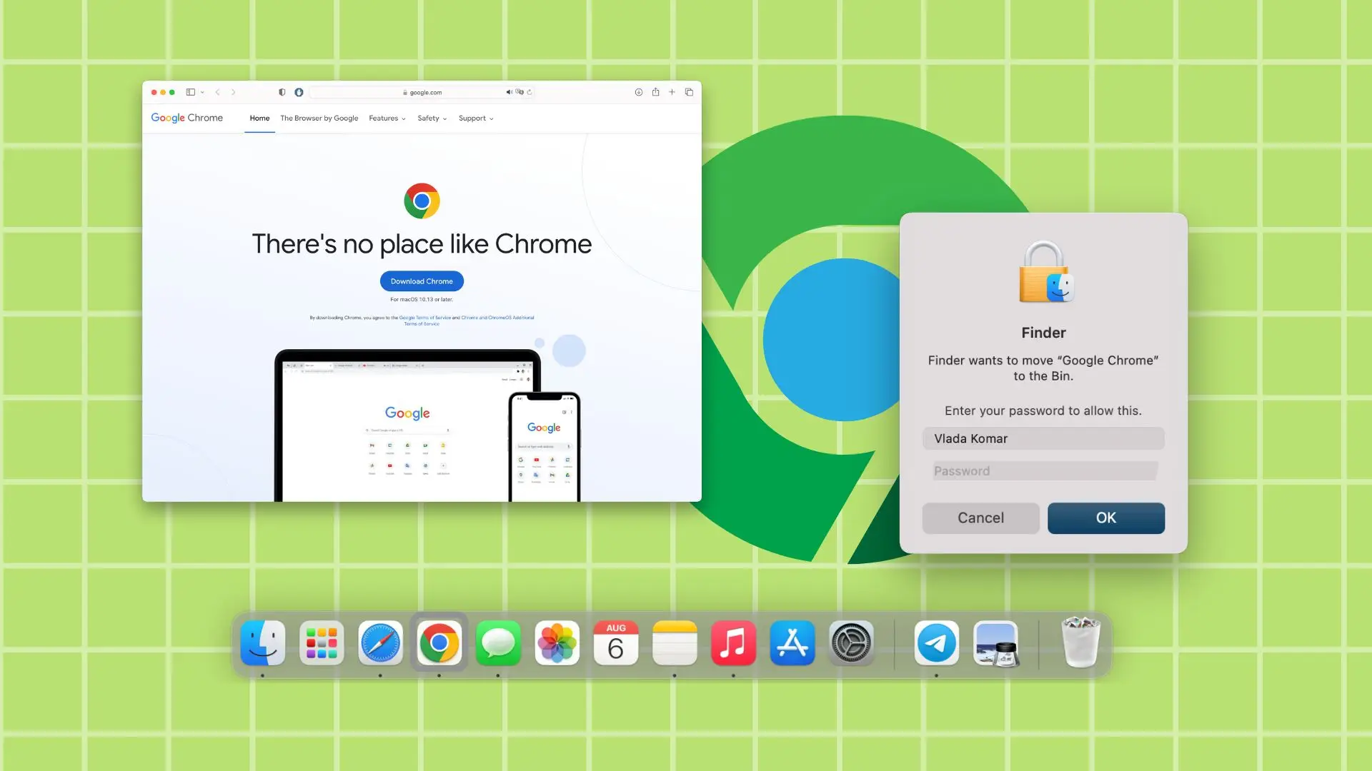1372x771 pixels.
Task: Expand the Features menu
Action: click(387, 119)
